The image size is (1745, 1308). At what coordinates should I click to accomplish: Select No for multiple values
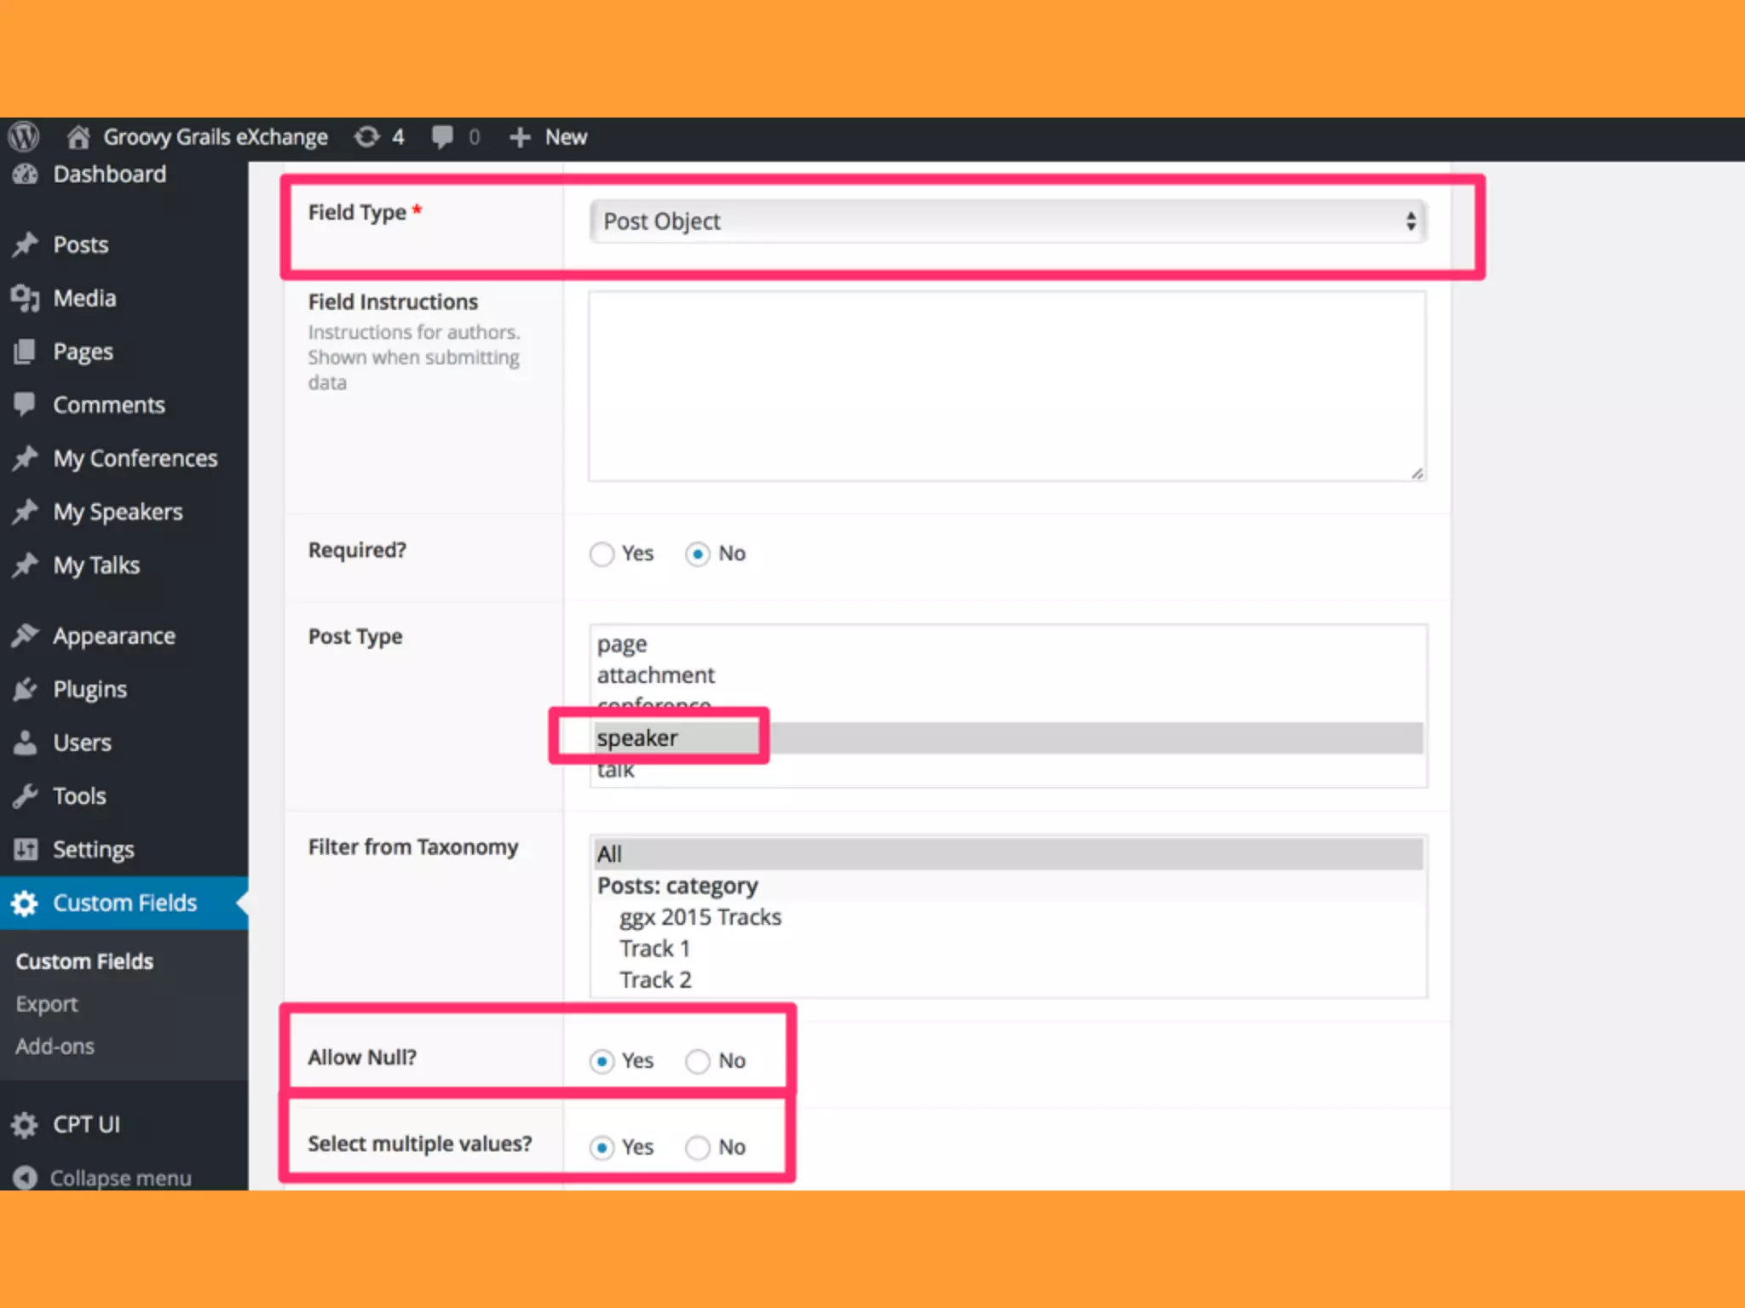pos(698,1148)
